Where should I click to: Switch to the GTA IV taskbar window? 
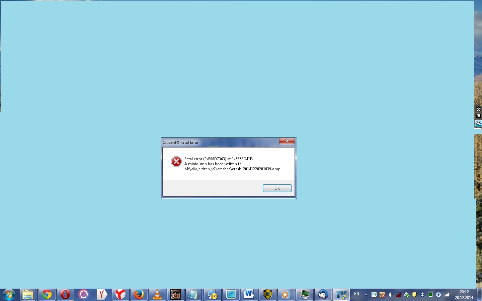click(341, 294)
